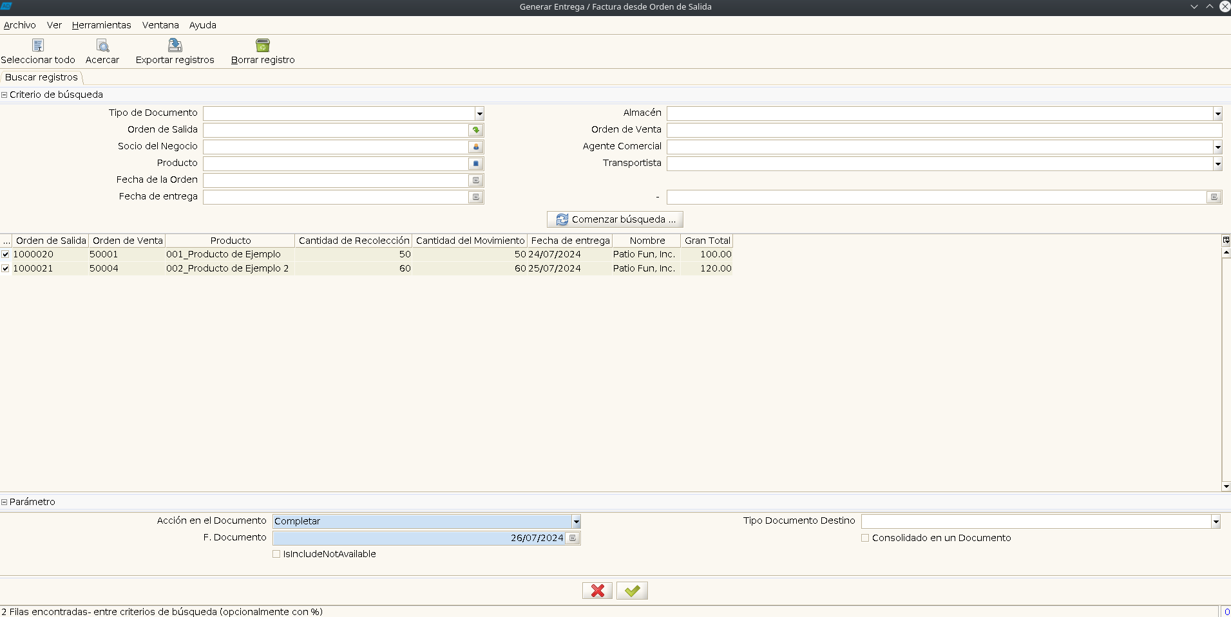This screenshot has height=617, width=1231.
Task: Uncheck the row for Orden de Salida 1000020
Action: point(6,254)
